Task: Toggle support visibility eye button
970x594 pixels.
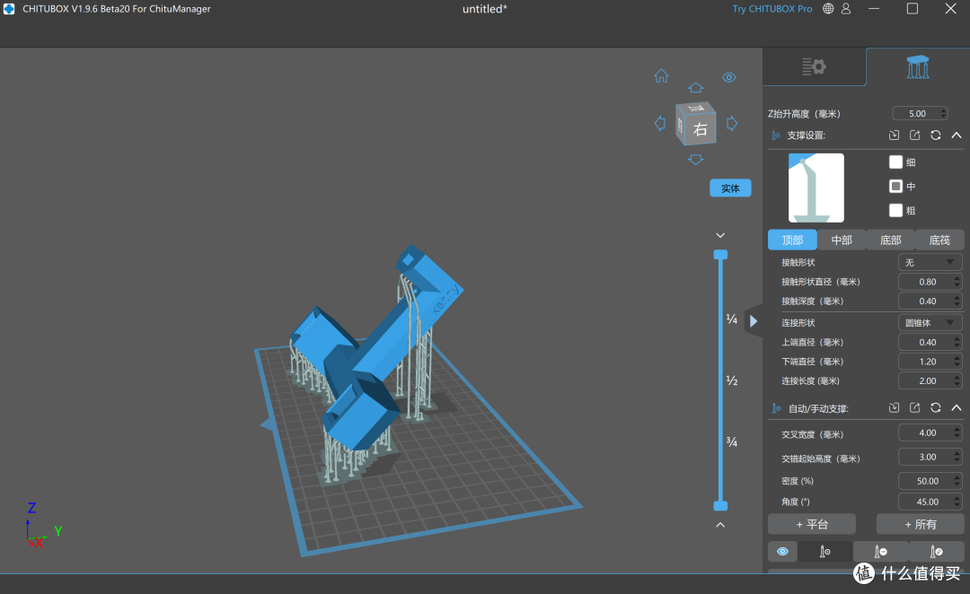Action: pos(782,551)
